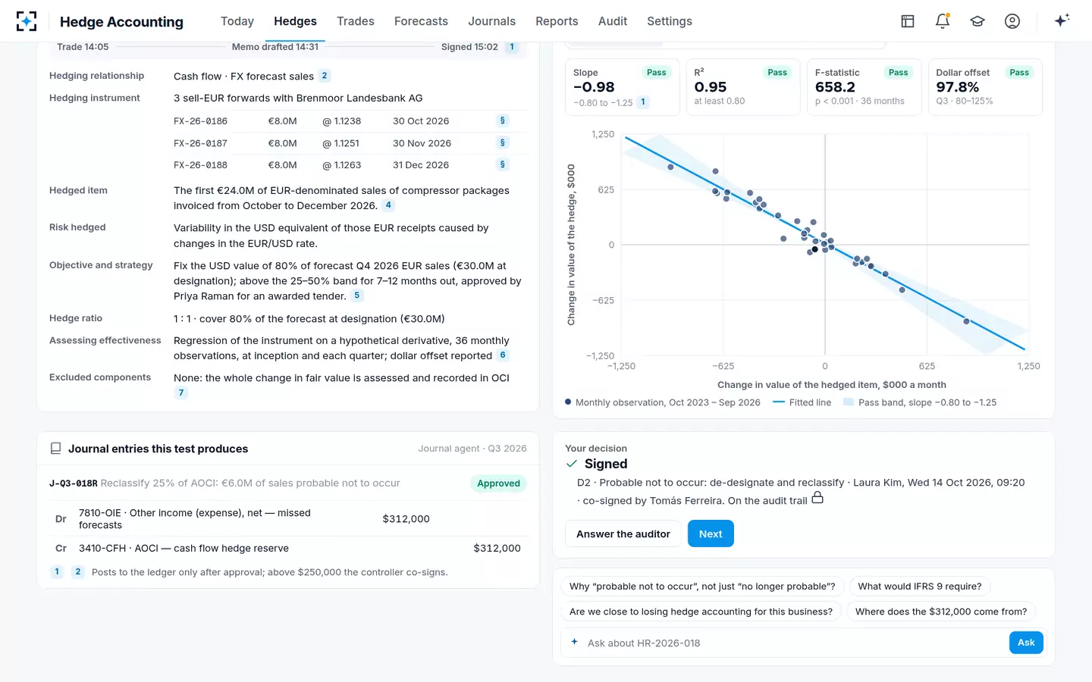Click the Answer the auditor button

click(623, 533)
